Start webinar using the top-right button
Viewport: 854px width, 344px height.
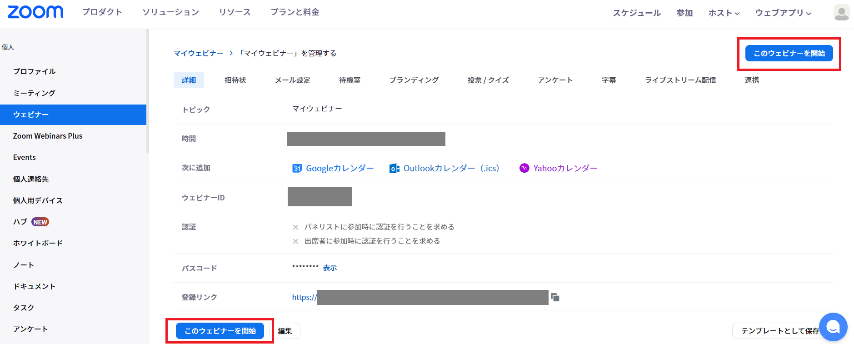(789, 53)
